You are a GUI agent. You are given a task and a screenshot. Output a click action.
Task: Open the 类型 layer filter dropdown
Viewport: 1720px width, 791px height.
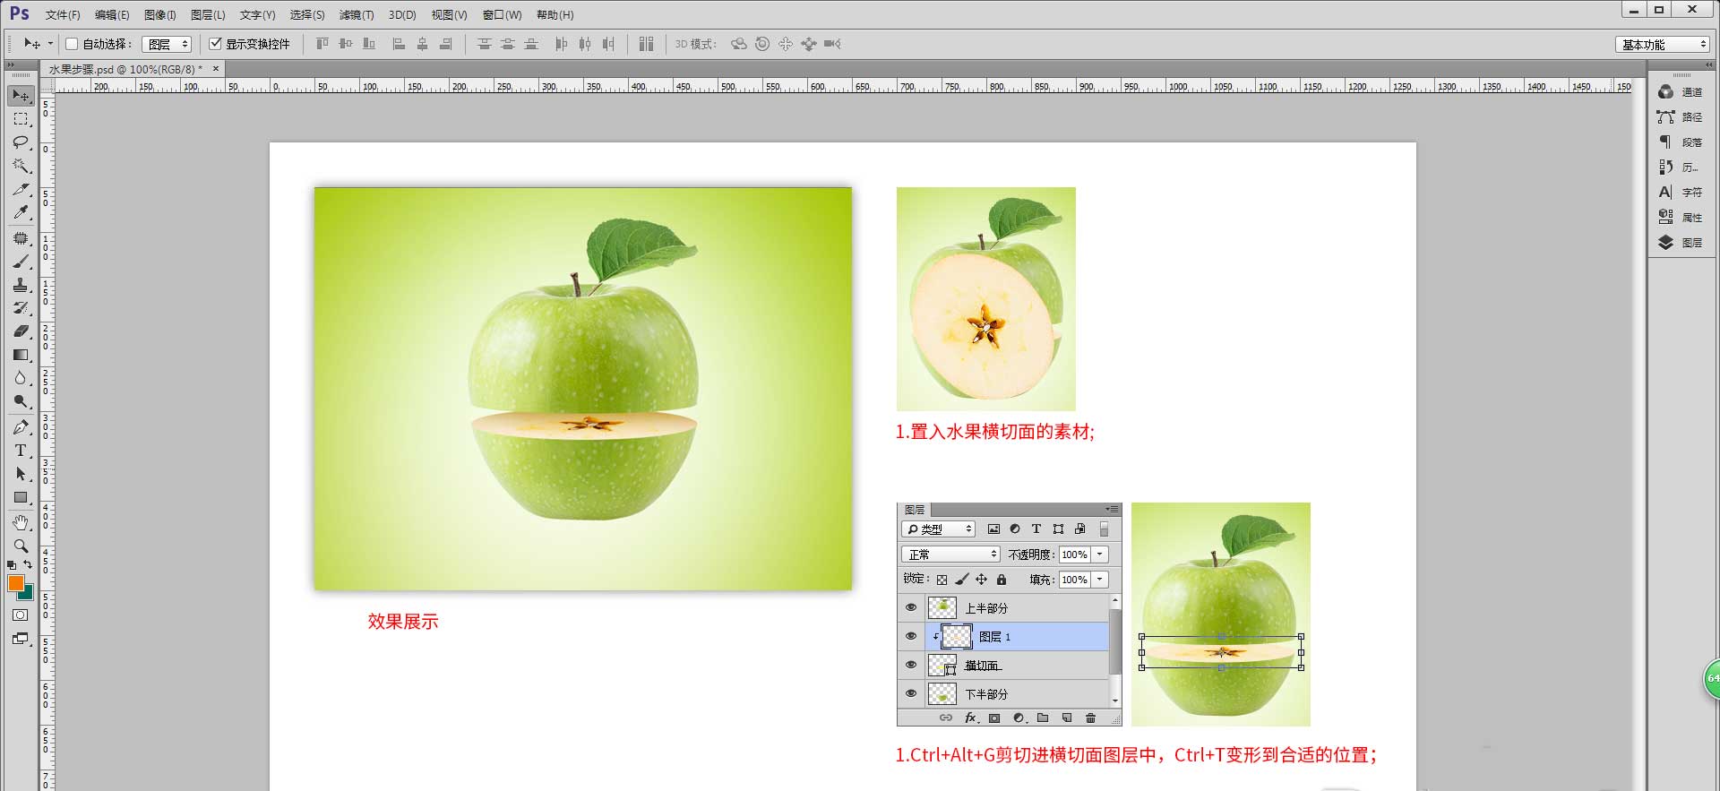pyautogui.click(x=938, y=529)
